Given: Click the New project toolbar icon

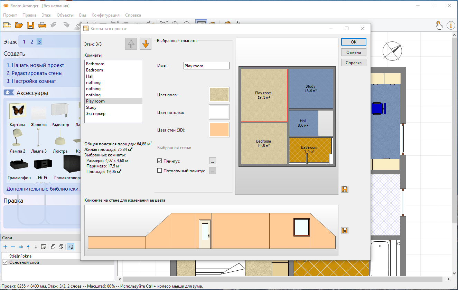Looking at the screenshot, I should pos(7,25).
